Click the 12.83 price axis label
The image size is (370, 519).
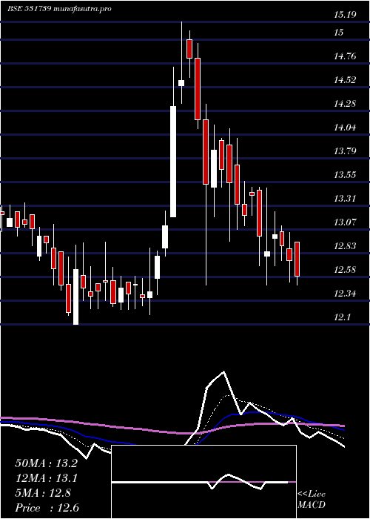click(x=345, y=246)
